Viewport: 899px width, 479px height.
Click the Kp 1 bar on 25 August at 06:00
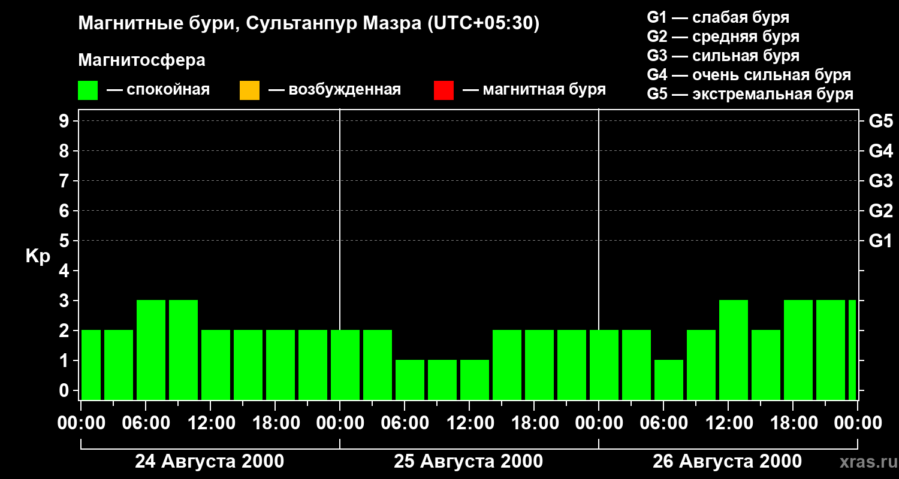point(410,380)
